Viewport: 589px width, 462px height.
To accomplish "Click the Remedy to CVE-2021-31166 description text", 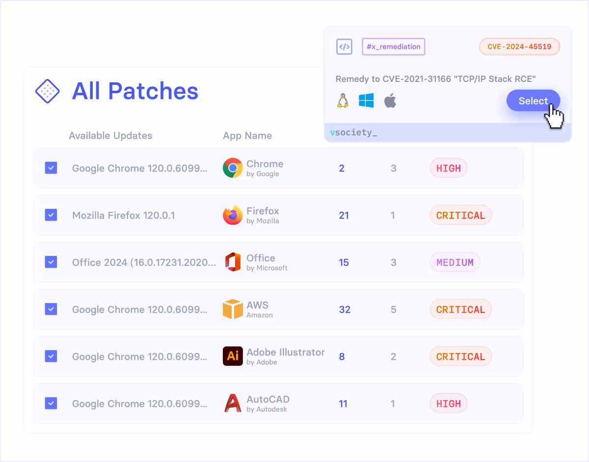I will [x=435, y=79].
